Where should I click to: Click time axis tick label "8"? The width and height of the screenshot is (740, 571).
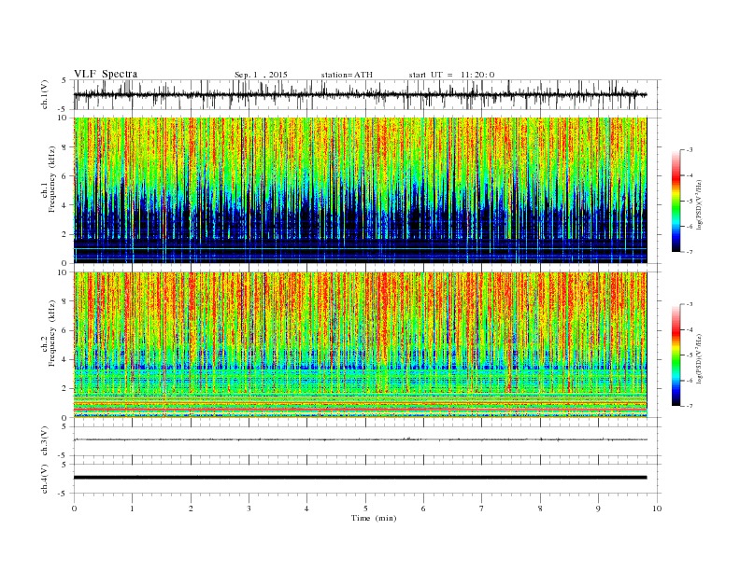[540, 508]
